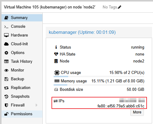Open the Firewall tab
The image size is (153, 124).
point(22,105)
